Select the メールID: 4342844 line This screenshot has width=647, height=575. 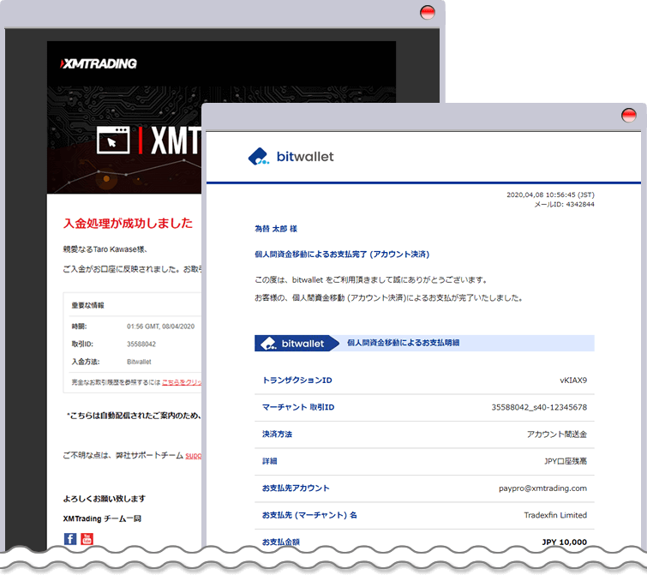564,204
